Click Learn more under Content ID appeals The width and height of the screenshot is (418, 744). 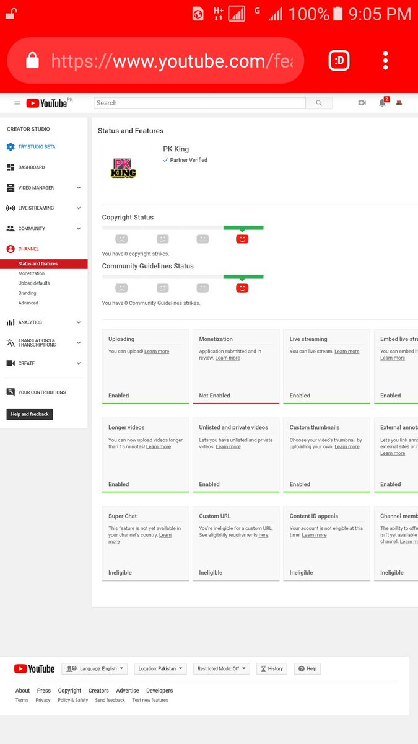pos(314,535)
